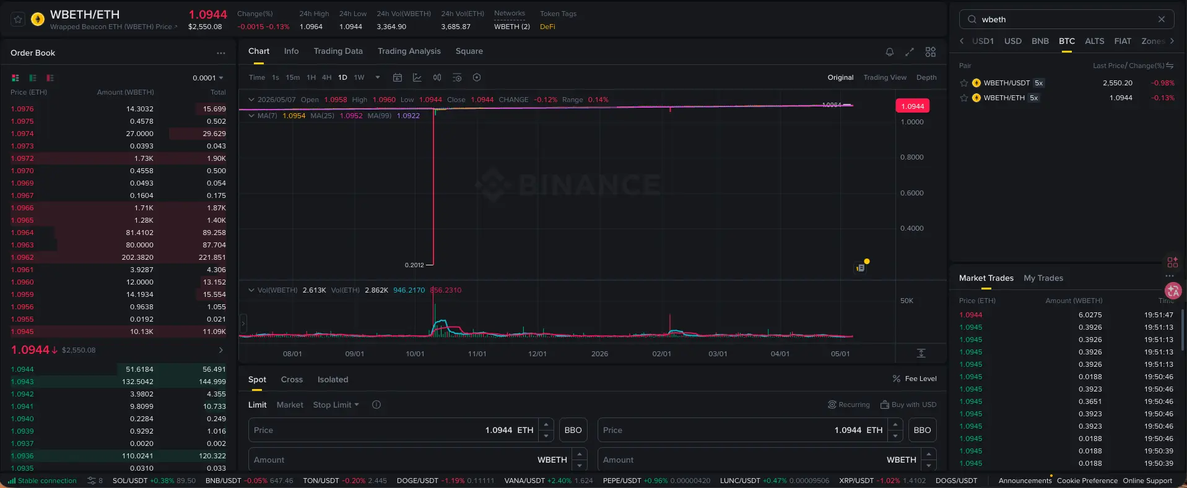Image resolution: width=1187 pixels, height=488 pixels.
Task: Swap Last Price/Change column display
Action: click(x=1170, y=66)
